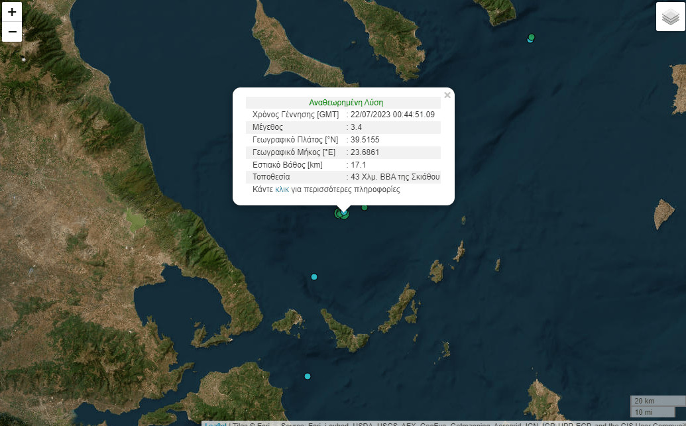Click the location text '43 Χλμ. ΒΒΑ της Σκιάθου'

pyautogui.click(x=395, y=177)
